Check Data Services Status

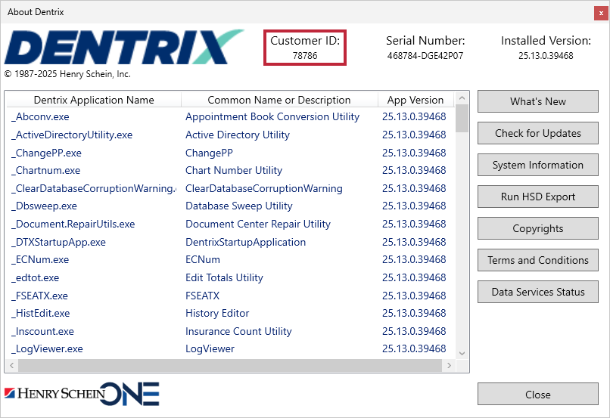(537, 292)
